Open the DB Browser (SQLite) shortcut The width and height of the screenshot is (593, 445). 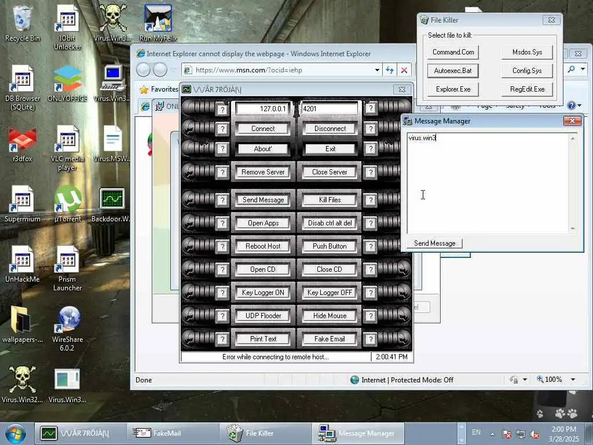tap(23, 88)
